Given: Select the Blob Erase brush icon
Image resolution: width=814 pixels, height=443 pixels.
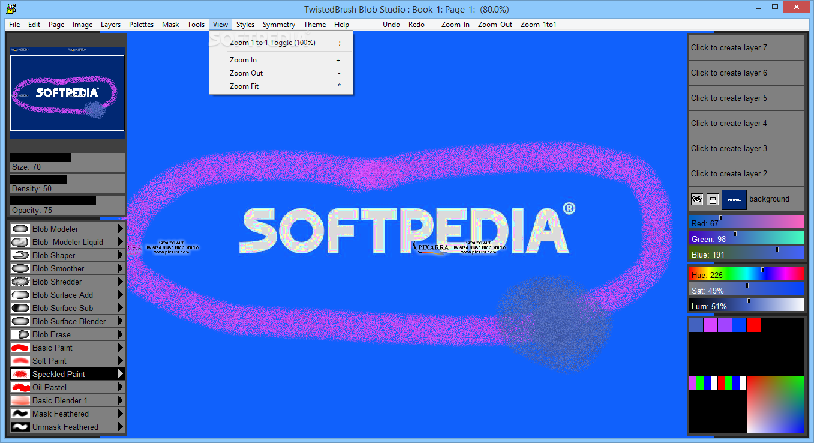Looking at the screenshot, I should pos(20,334).
